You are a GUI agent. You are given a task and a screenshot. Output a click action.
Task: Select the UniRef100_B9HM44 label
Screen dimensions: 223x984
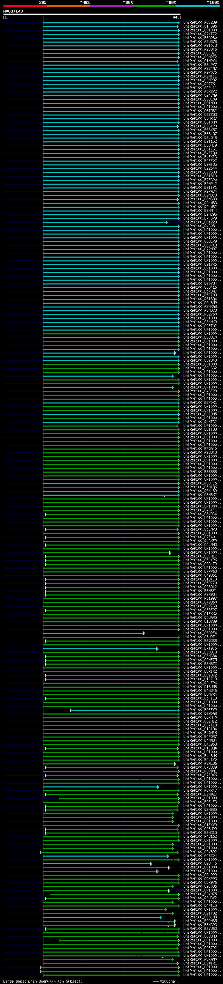coord(200,210)
